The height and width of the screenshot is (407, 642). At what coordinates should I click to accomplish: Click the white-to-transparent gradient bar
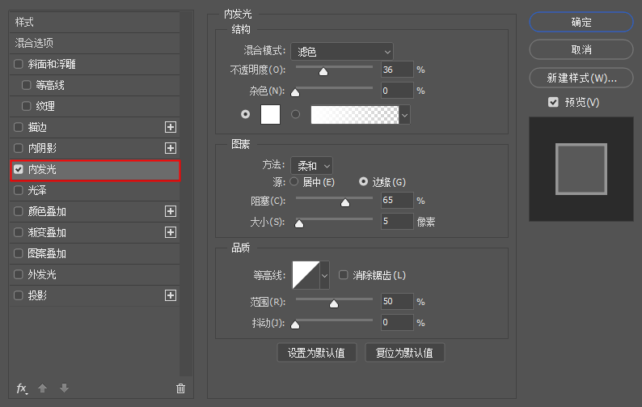pyautogui.click(x=355, y=115)
